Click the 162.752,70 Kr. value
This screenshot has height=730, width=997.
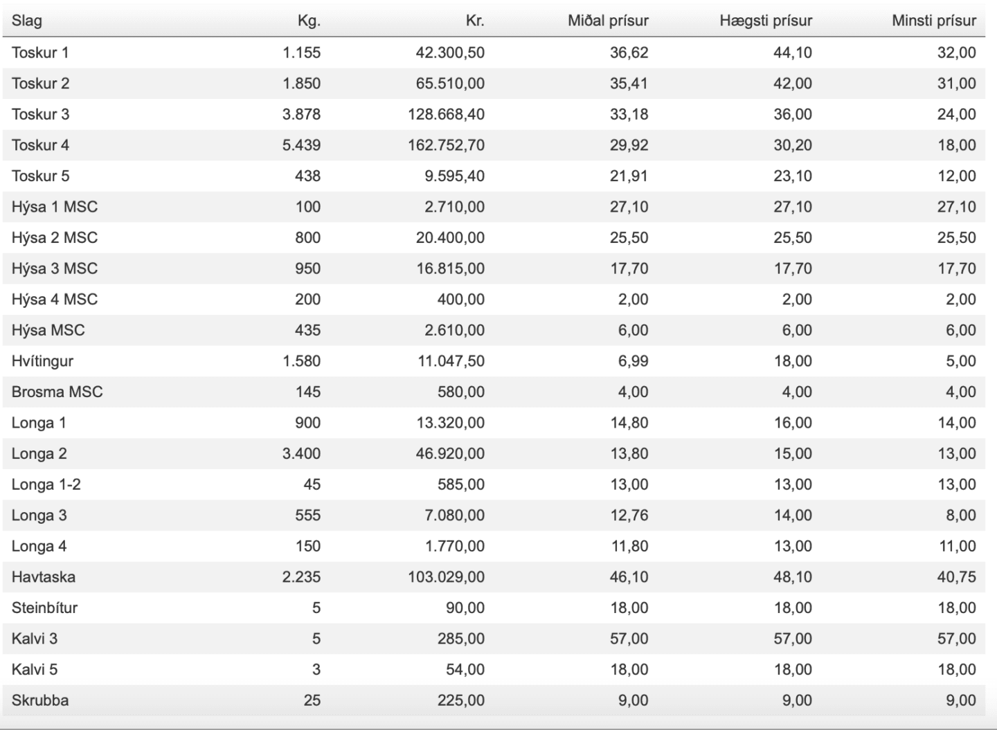447,145
